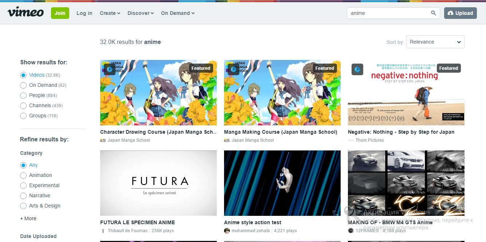Image resolution: width=486 pixels, height=242 pixels.
Task: Click Thibault de Fournas avatar icon
Action: [x=103, y=231]
